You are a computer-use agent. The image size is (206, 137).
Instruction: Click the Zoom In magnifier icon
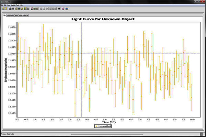[x=41, y=9]
